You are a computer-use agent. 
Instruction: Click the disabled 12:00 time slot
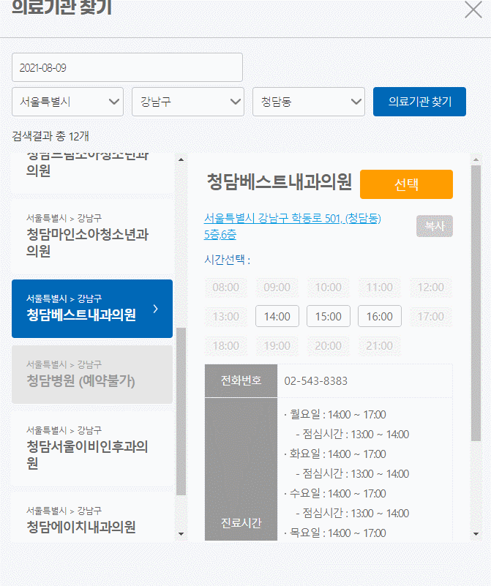[x=430, y=287]
